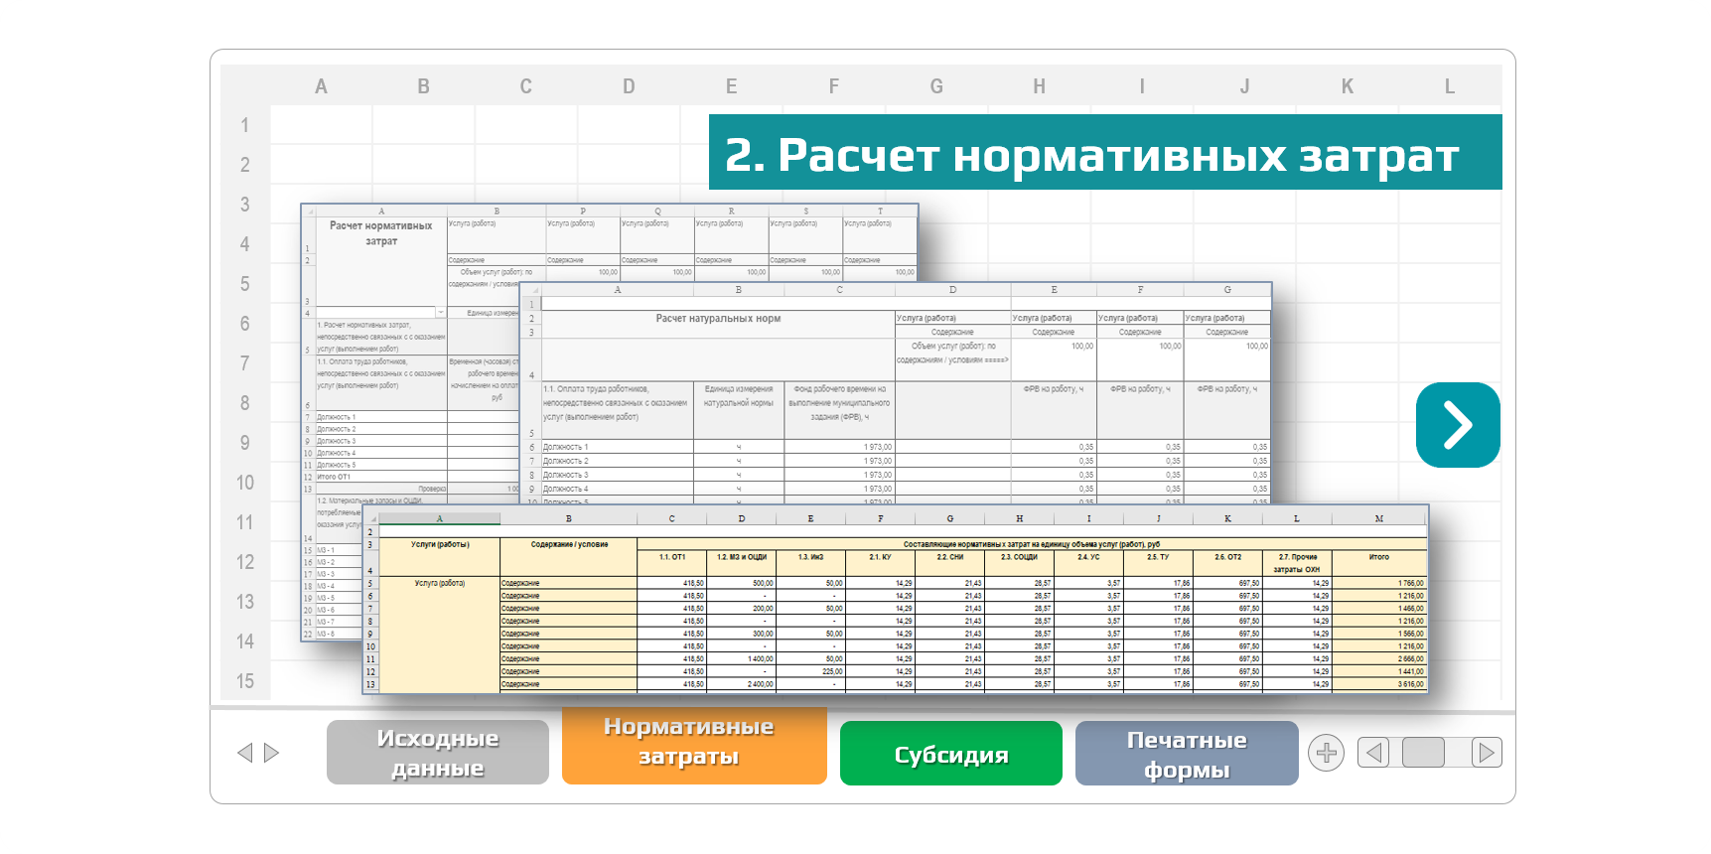Switch to the Нормативные затраты tab
This screenshot has width=1711, height=854.
click(693, 743)
